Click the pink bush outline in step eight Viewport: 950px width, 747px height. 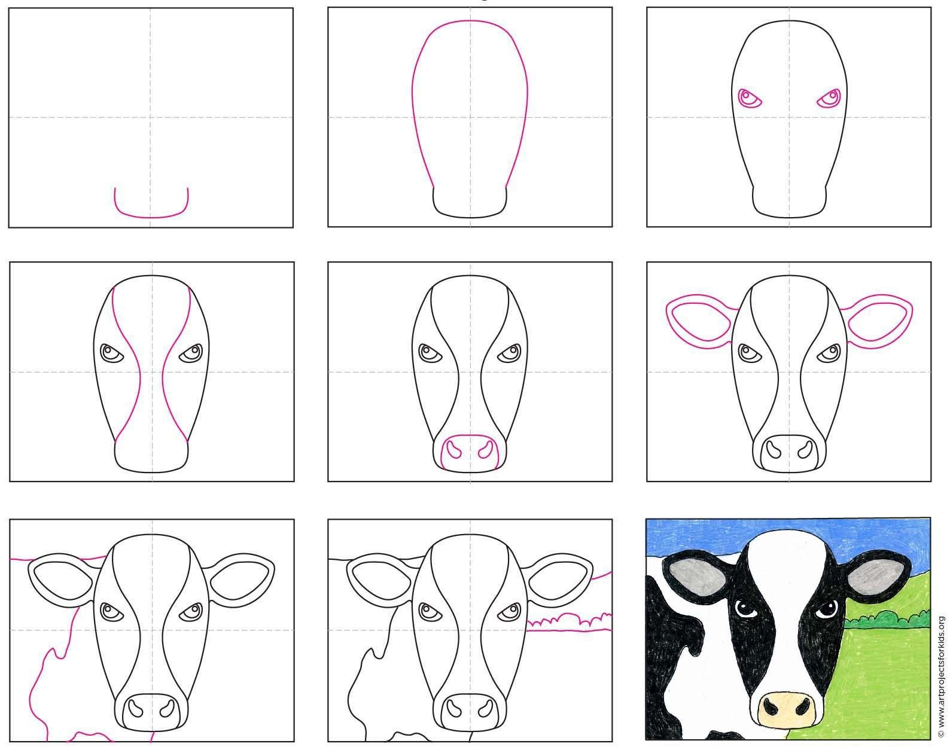coord(570,622)
